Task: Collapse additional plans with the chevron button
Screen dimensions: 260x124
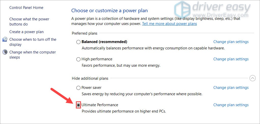Action: pos(252,78)
